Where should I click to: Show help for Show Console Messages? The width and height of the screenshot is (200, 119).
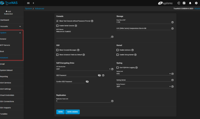click(78, 50)
